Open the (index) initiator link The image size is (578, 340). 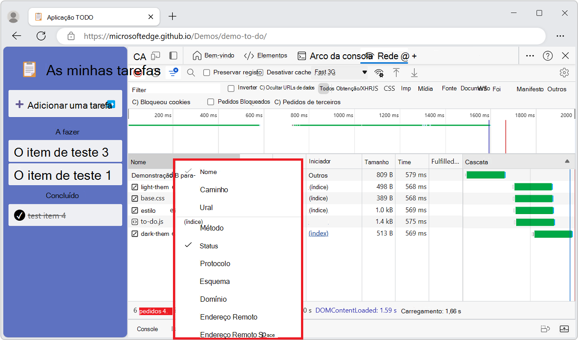[318, 233]
